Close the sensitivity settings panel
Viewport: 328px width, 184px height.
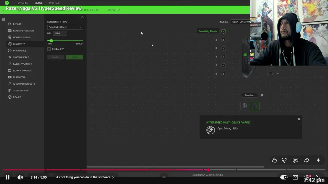(82, 17)
